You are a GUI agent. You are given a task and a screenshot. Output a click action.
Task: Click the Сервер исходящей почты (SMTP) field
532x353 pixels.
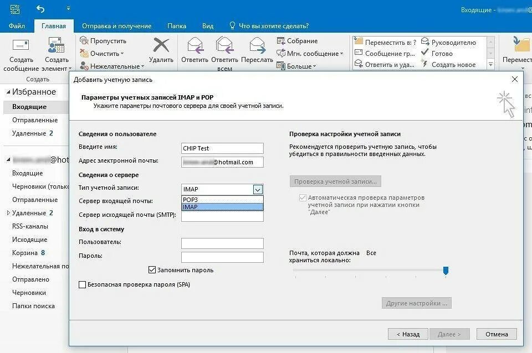coord(222,216)
